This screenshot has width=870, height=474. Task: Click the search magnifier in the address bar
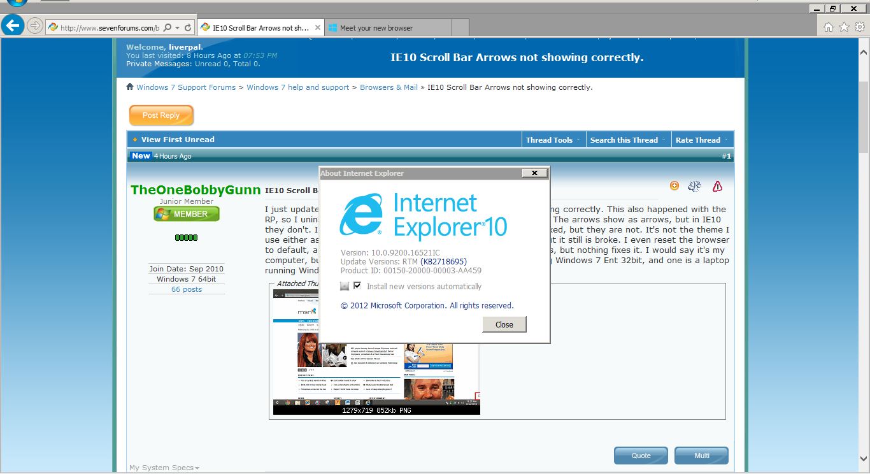click(x=168, y=27)
